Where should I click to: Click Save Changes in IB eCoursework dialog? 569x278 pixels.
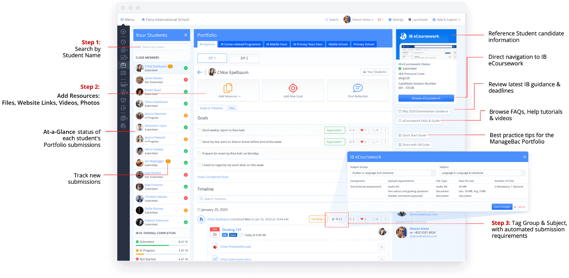502,207
